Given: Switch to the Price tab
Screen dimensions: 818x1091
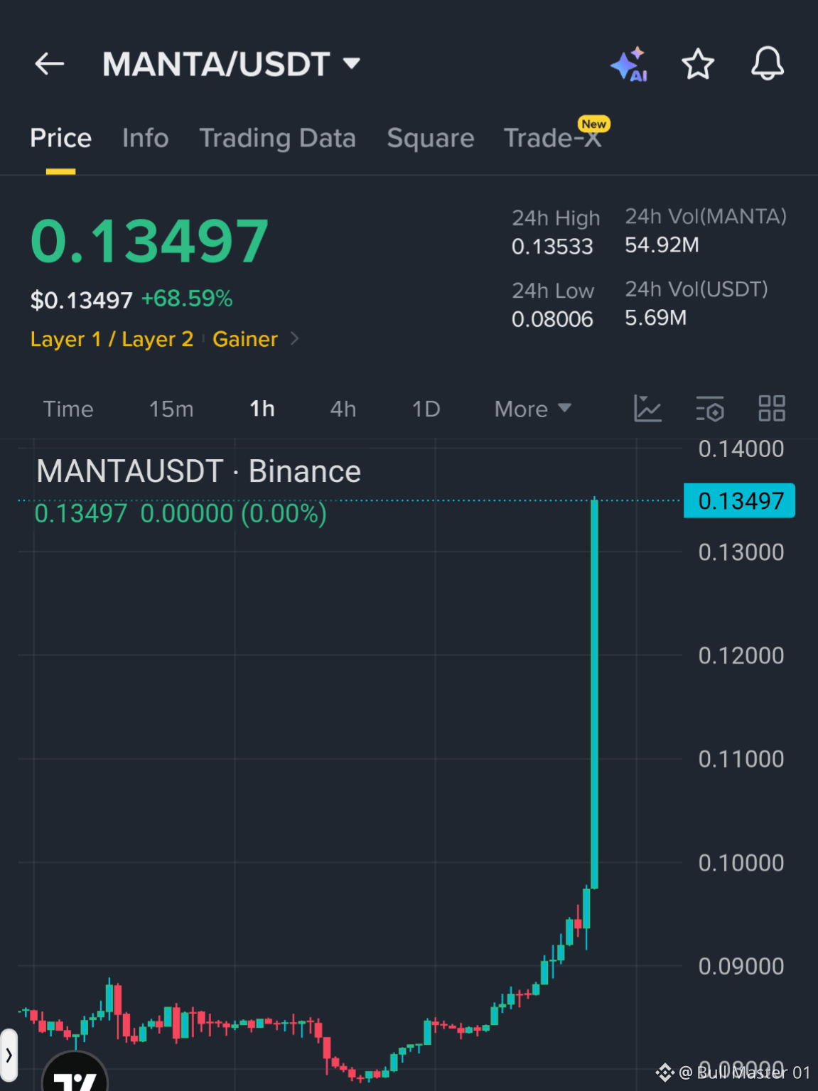Looking at the screenshot, I should click(x=60, y=138).
